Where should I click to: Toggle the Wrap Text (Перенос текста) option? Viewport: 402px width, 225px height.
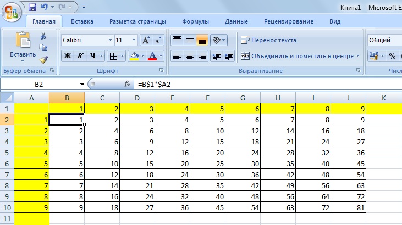pyautogui.click(x=268, y=40)
